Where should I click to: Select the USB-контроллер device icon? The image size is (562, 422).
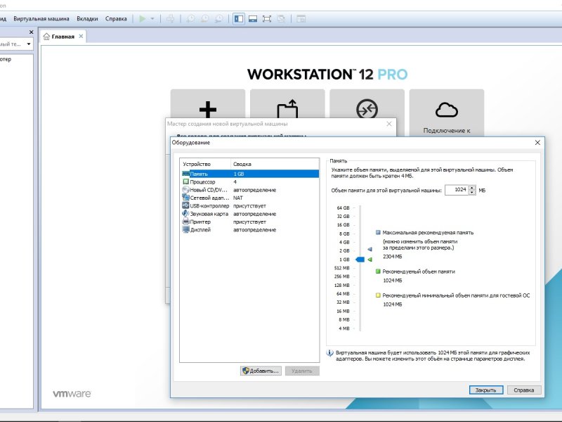[x=185, y=205]
